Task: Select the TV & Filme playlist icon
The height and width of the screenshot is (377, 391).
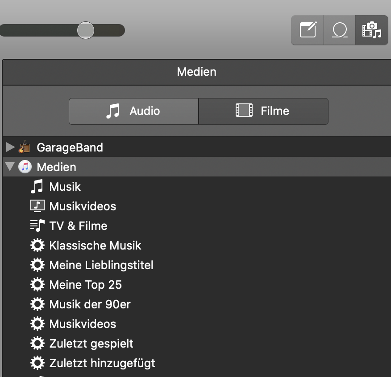Action: tap(37, 226)
